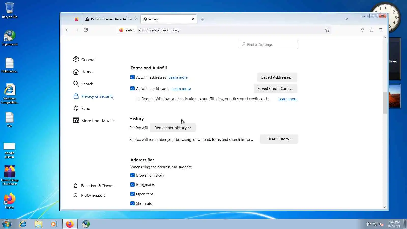407x229 pixels.
Task: Click the scrollbar down arrow
Action: pyautogui.click(x=385, y=207)
